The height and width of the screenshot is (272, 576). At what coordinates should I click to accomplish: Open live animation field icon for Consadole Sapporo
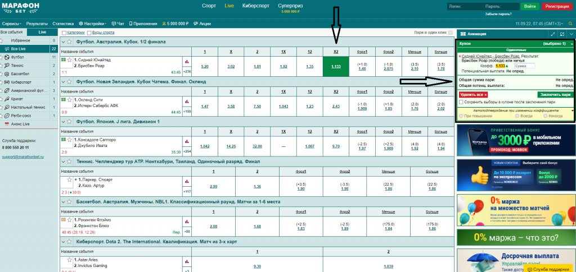tap(63, 138)
